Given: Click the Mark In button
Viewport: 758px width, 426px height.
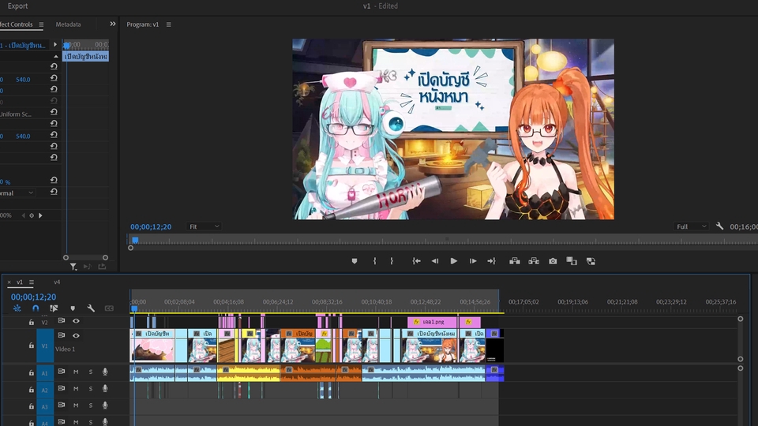Looking at the screenshot, I should point(374,261).
